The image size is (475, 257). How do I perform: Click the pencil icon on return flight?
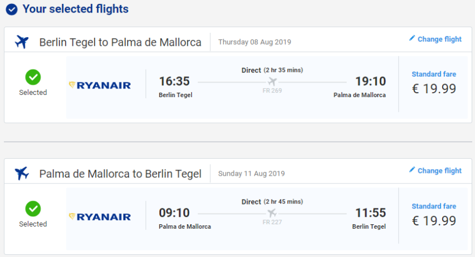(x=412, y=170)
